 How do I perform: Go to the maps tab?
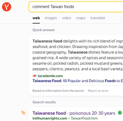tap(81, 18)
